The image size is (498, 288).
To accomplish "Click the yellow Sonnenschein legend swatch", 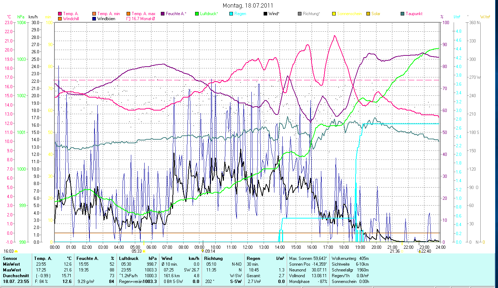I will (x=334, y=14).
